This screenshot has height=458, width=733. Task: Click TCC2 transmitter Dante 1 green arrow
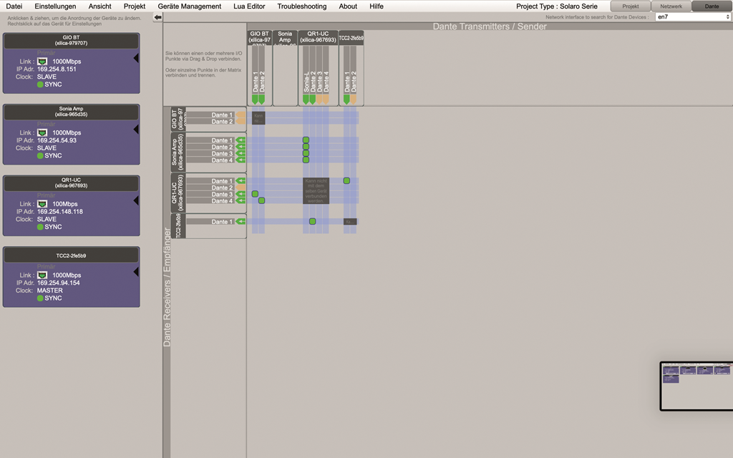[x=346, y=99]
